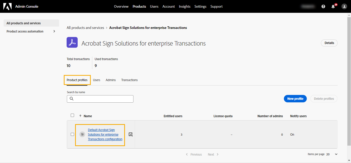Screen dimensions: 351x163
Task: Open the Help question mark icon
Action: coord(323,6)
